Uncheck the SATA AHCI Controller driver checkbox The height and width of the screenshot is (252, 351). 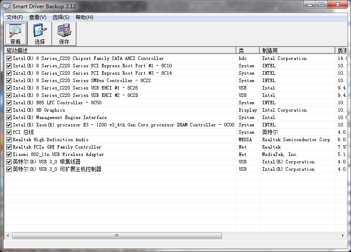9,58
